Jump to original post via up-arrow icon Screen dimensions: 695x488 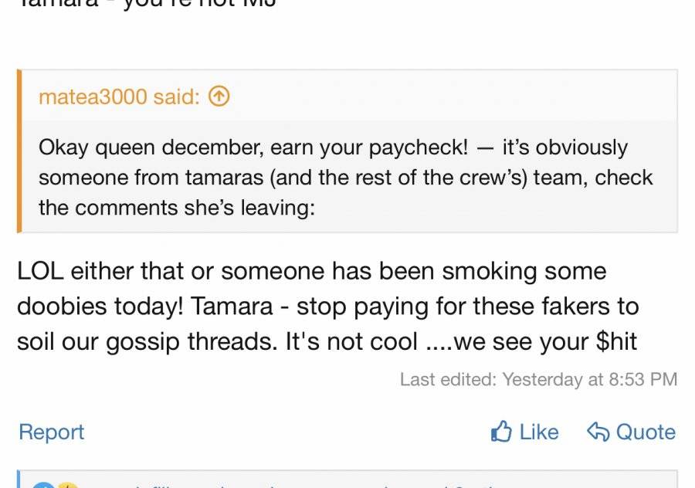[x=219, y=97]
